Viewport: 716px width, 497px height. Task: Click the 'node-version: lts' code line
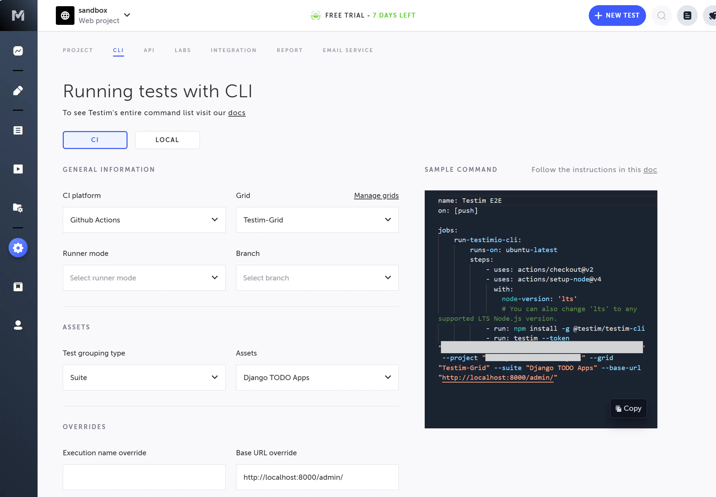[x=539, y=299]
